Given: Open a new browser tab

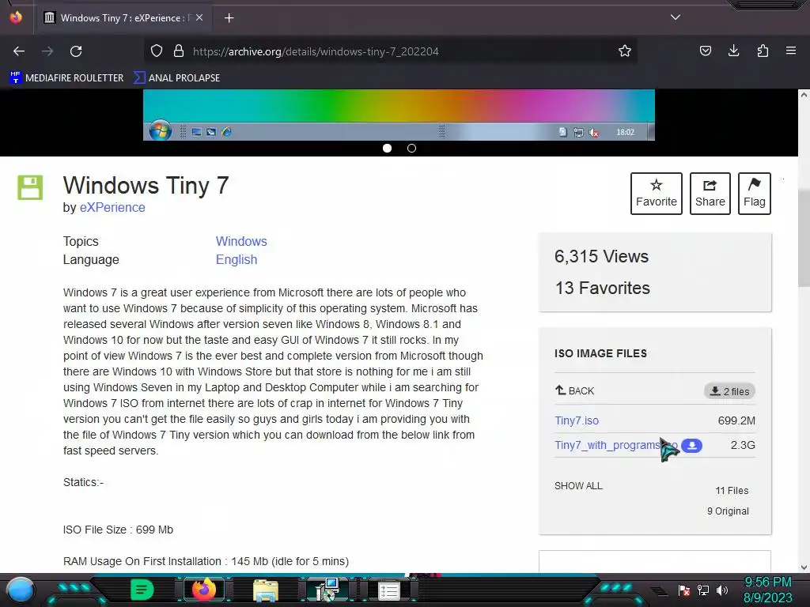Looking at the screenshot, I should tap(229, 18).
